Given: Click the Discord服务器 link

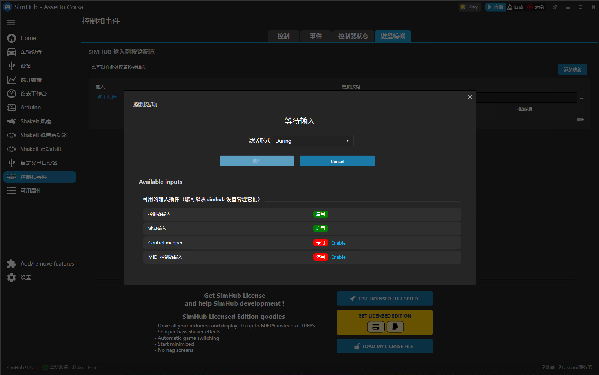Looking at the screenshot, I should tap(575, 368).
